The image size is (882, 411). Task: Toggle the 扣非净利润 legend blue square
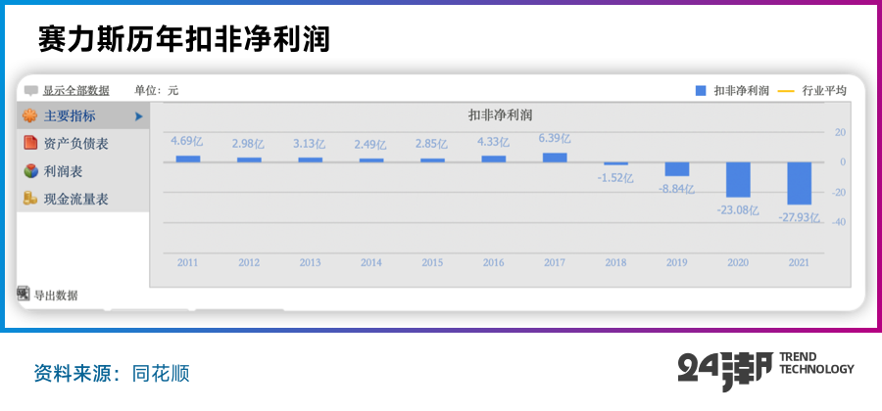(701, 90)
